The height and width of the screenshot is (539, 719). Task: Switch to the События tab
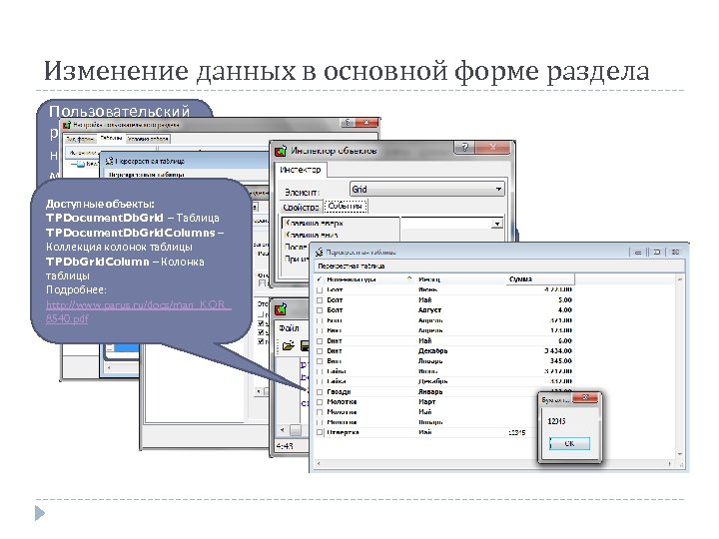point(346,207)
